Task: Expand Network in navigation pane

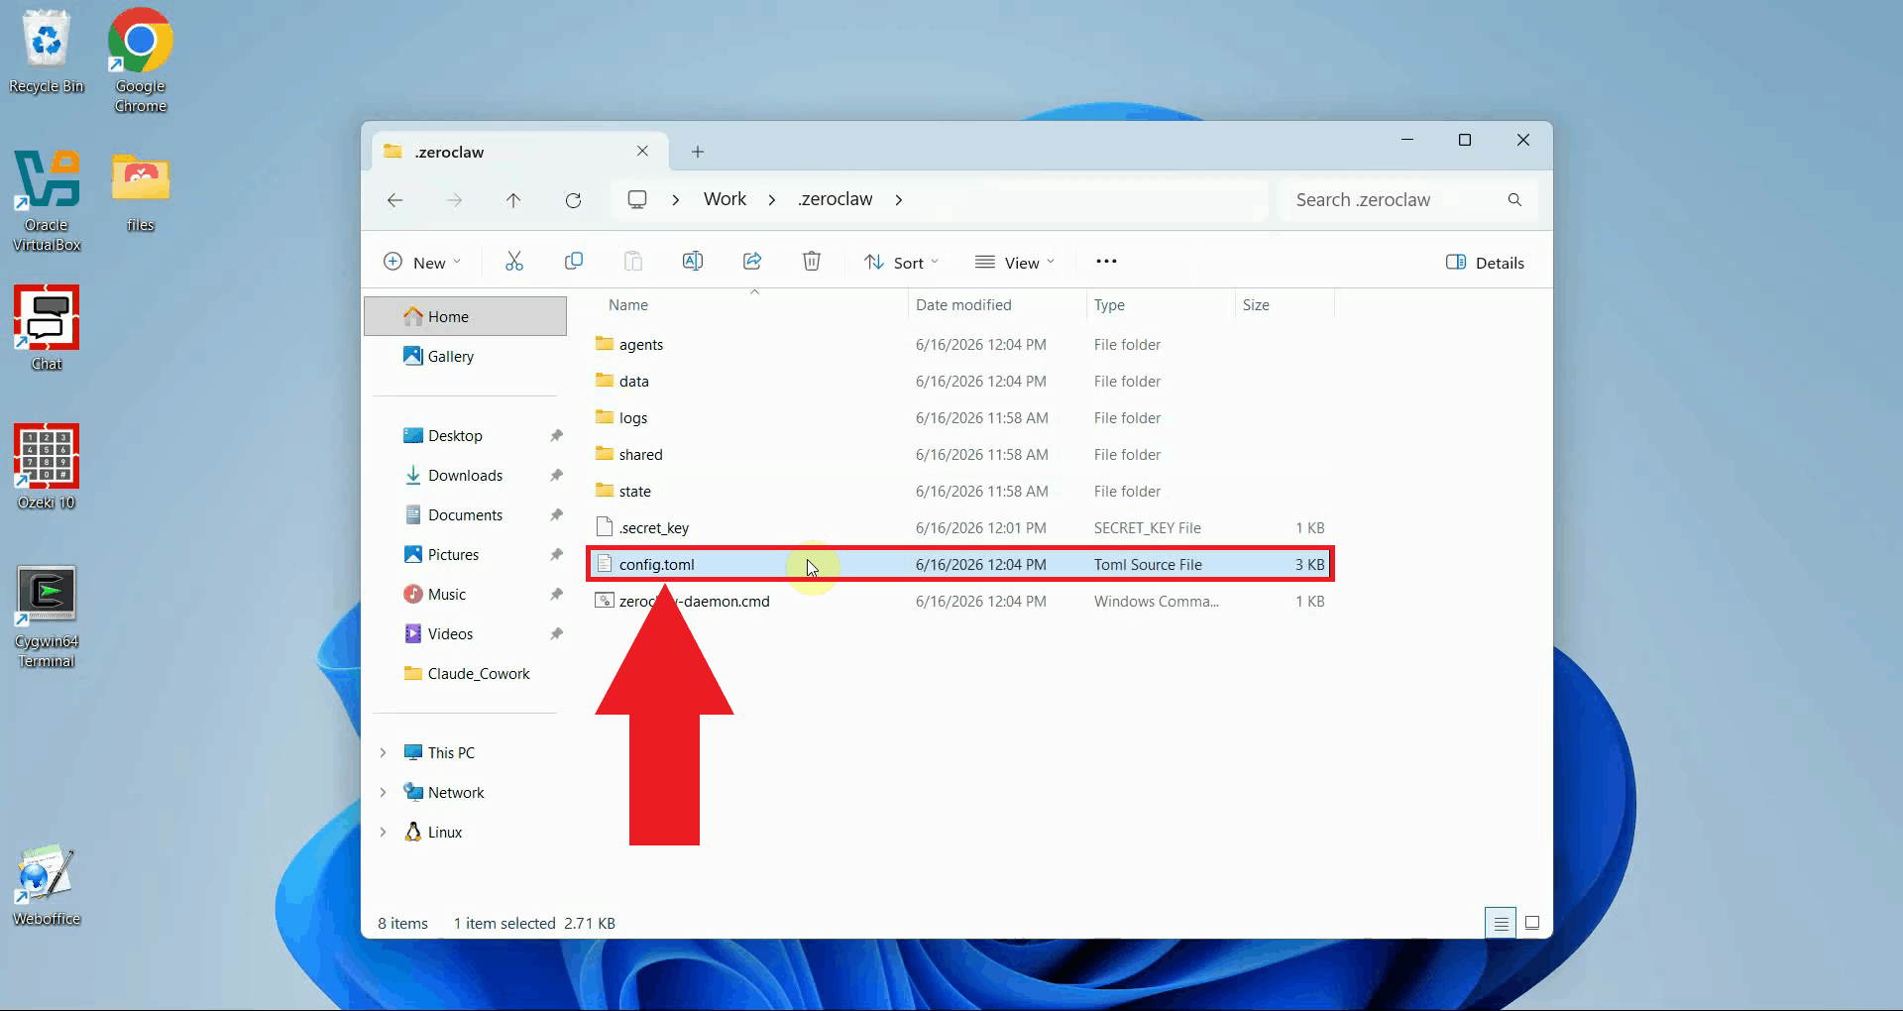Action: pos(383,793)
